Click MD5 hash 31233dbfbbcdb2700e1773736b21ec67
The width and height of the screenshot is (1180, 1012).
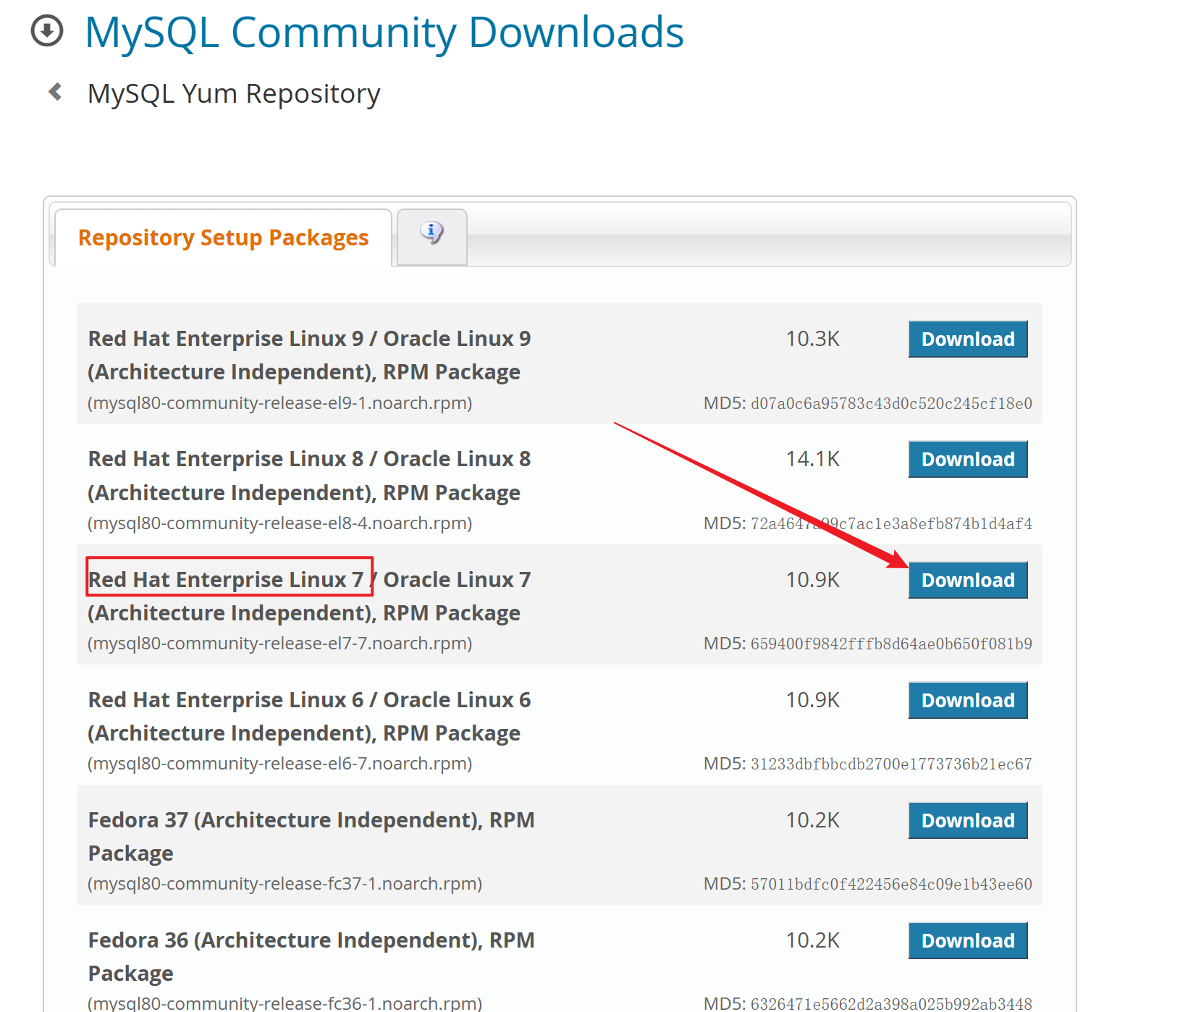click(891, 764)
